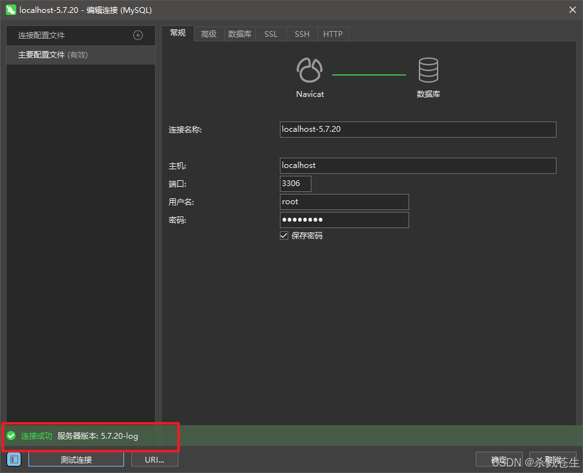583x473 pixels.
Task: Click the 密码: label
Action: 177,220
